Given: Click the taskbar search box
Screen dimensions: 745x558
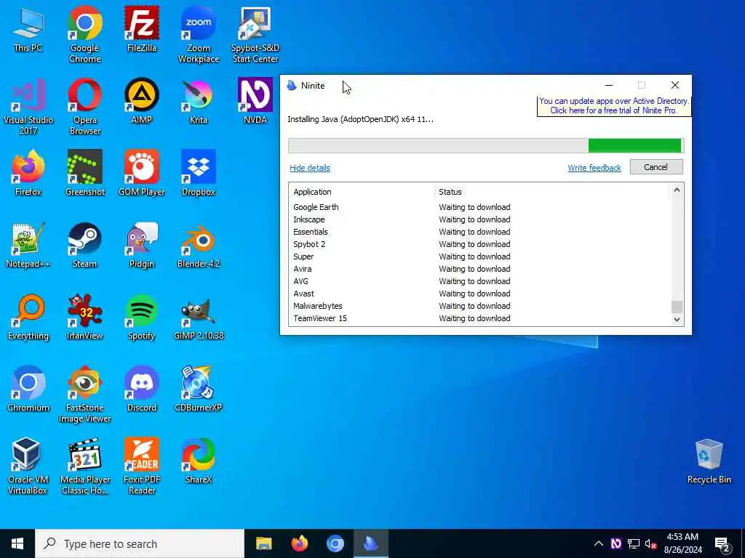Looking at the screenshot, I should (x=140, y=543).
